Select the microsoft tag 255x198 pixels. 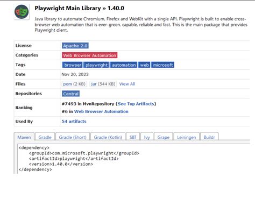coord(162,65)
